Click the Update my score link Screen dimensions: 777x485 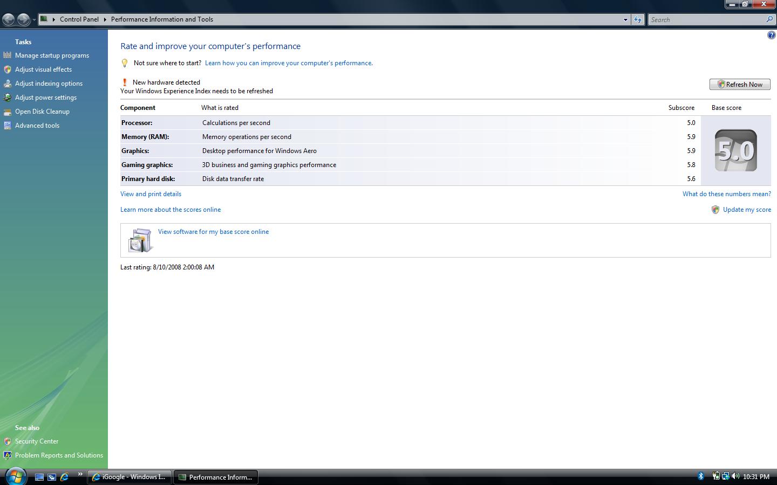pyautogui.click(x=747, y=210)
